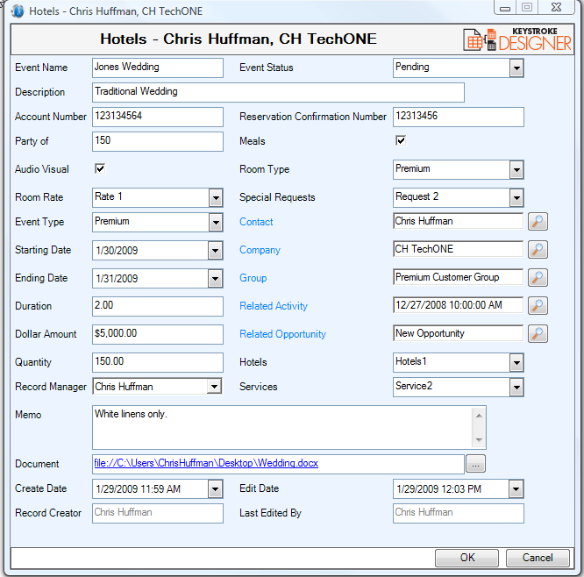Image resolution: width=584 pixels, height=577 pixels.
Task: Browse for a Document file
Action: 475,464
